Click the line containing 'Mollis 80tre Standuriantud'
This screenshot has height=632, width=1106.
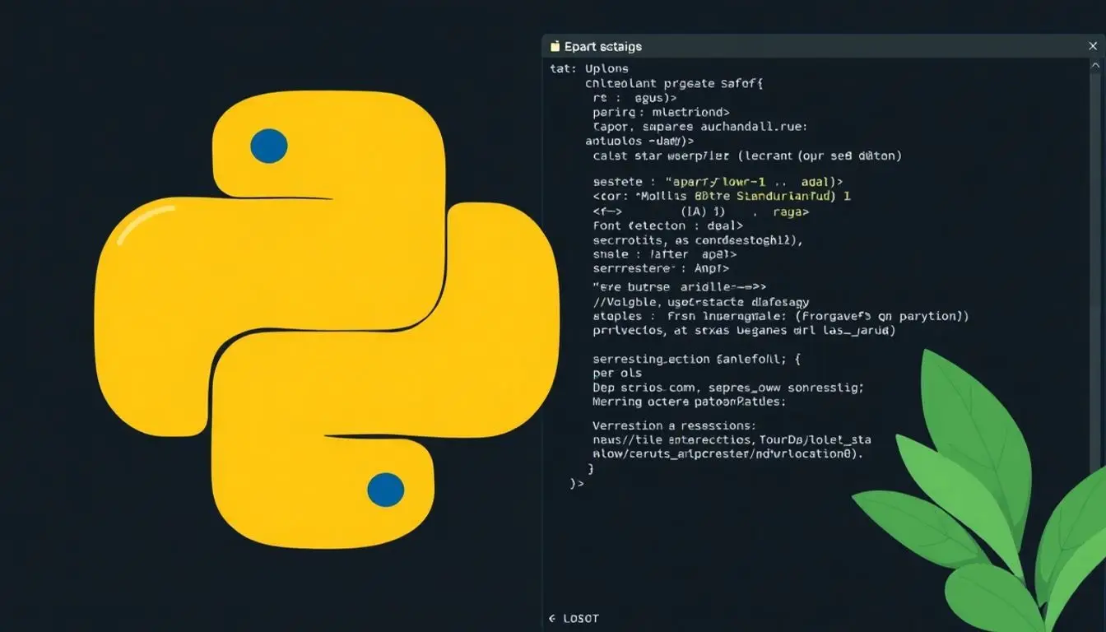click(722, 197)
